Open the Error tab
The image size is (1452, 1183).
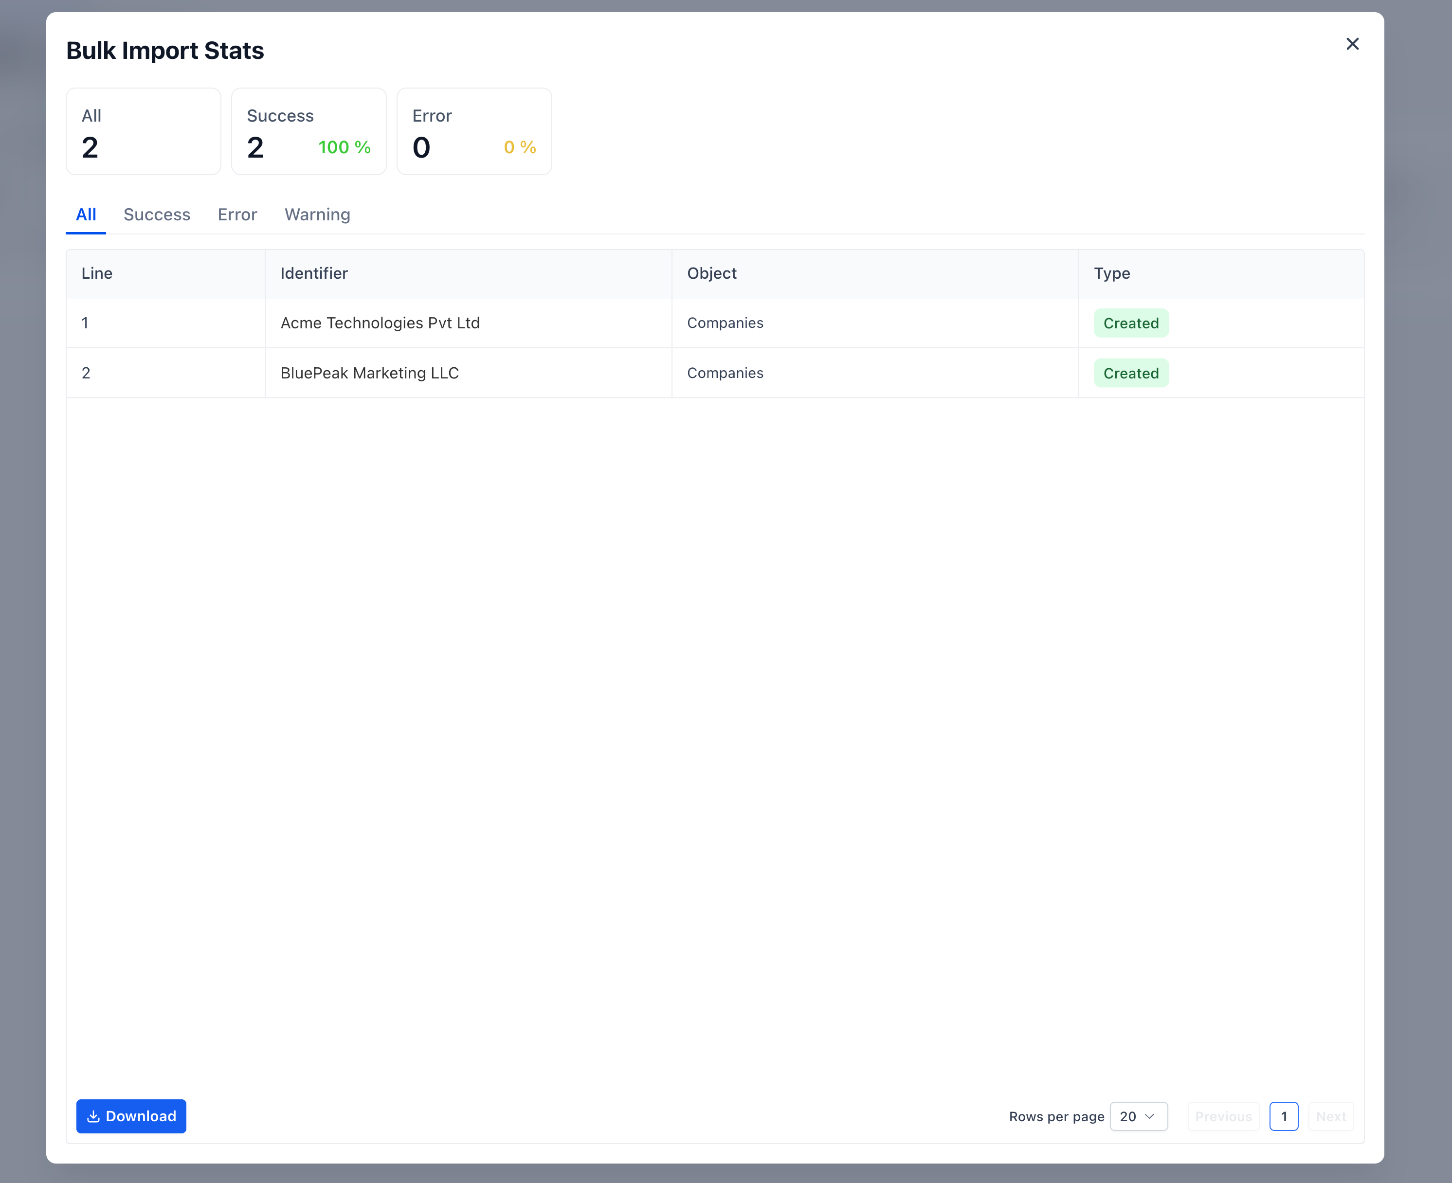tap(237, 215)
